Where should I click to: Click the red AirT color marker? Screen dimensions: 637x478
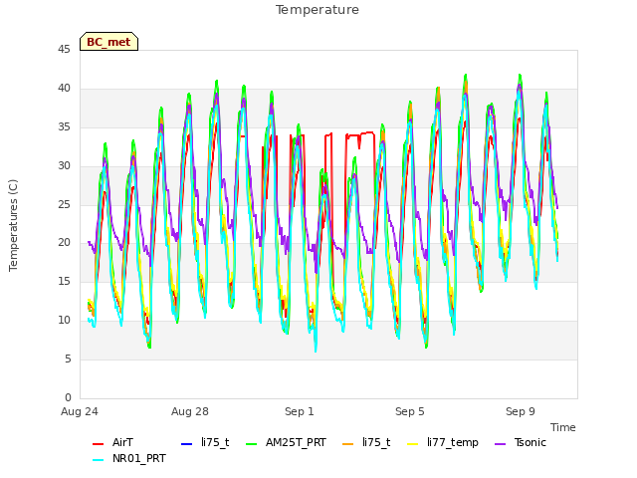98,444
